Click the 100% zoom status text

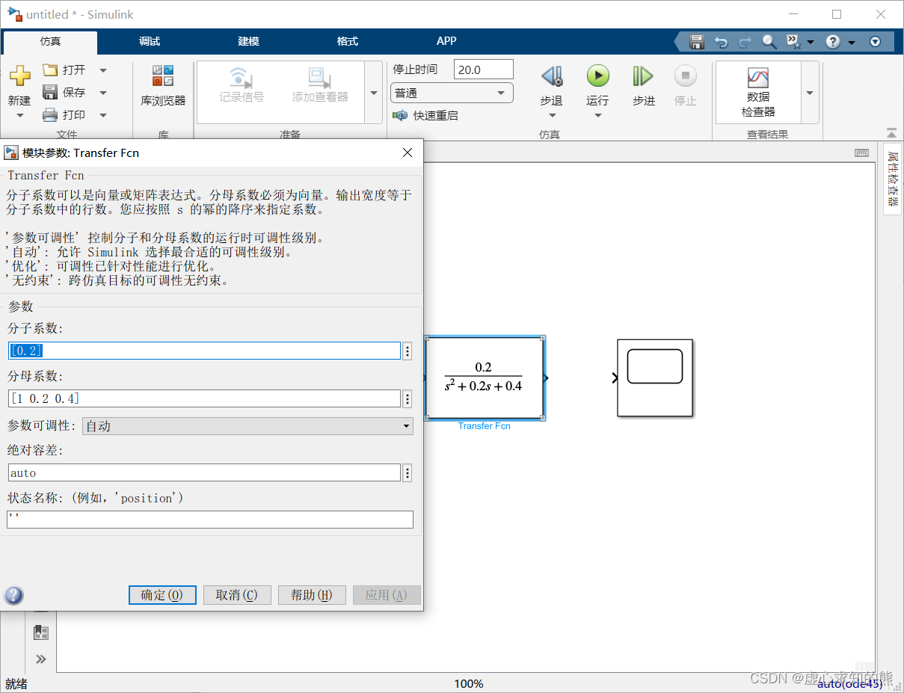469,683
